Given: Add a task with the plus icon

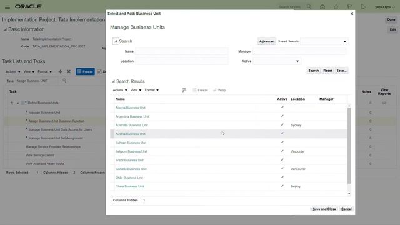Looking at the screenshot, I should pos(60,71).
